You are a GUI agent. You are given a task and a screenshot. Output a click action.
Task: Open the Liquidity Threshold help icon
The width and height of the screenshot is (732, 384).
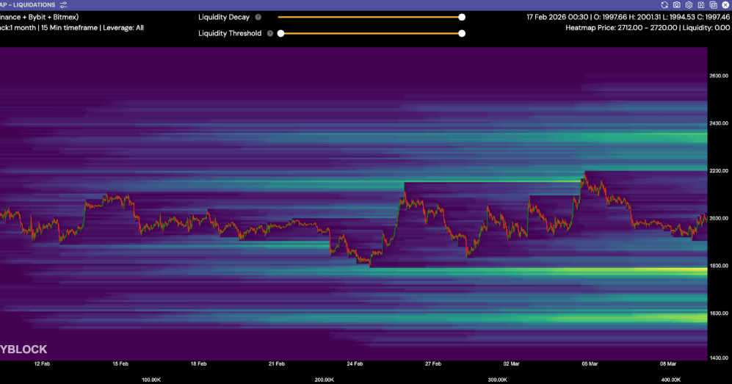click(x=270, y=34)
